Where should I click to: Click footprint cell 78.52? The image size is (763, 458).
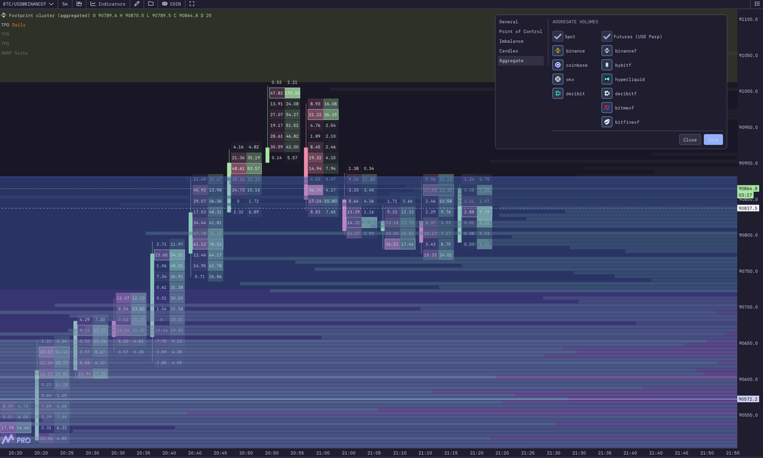click(x=215, y=245)
